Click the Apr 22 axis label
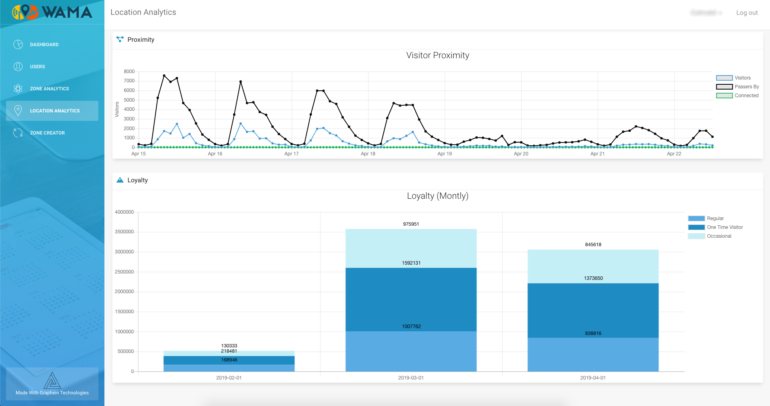Screen dimensions: 770x406 pyautogui.click(x=674, y=154)
